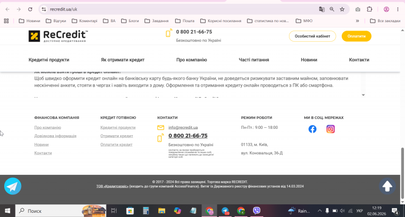The width and height of the screenshot is (405, 217).
Task: Bookmark this page with the star icon
Action: tap(342, 10)
